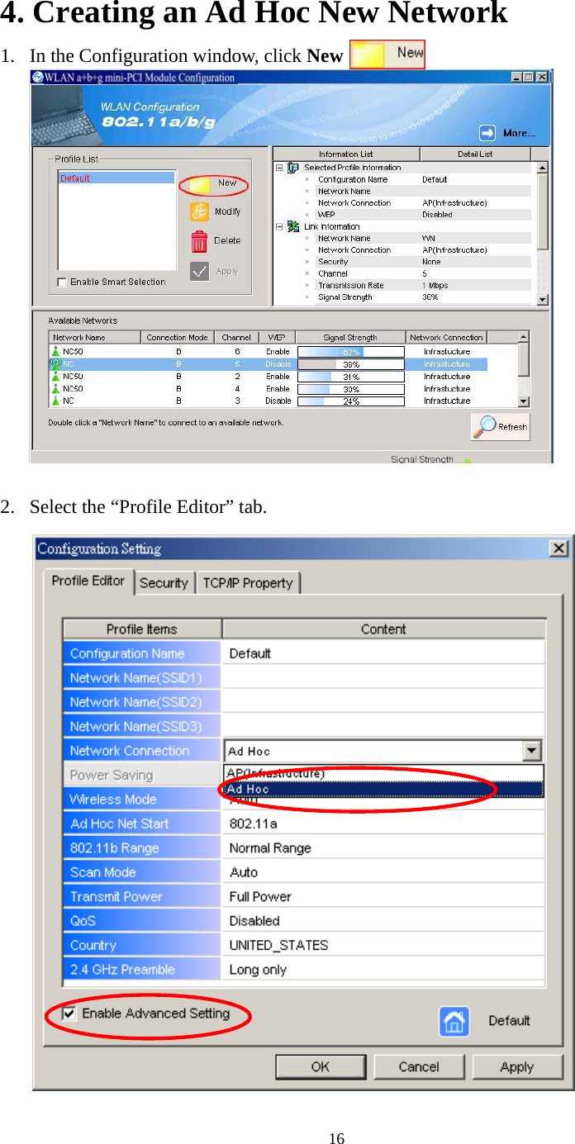Click the Scan Mode item
The image size is (575, 1144).
pos(142,872)
